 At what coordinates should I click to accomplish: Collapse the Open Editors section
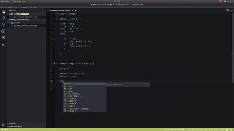click(x=8, y=14)
